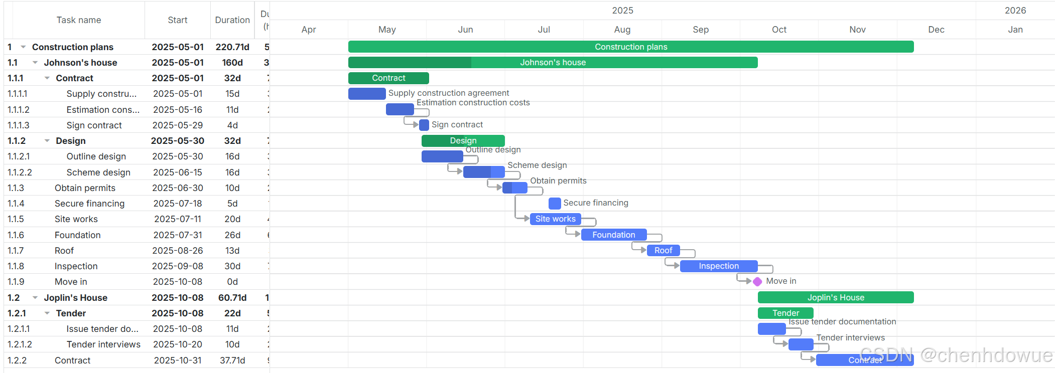Click start date 2025-09-08 of Inspection

(x=178, y=266)
